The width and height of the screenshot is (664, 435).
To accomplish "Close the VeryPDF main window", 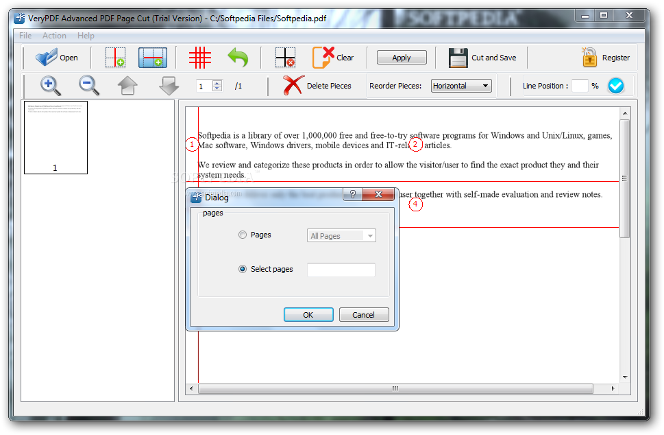I will (x=629, y=16).
